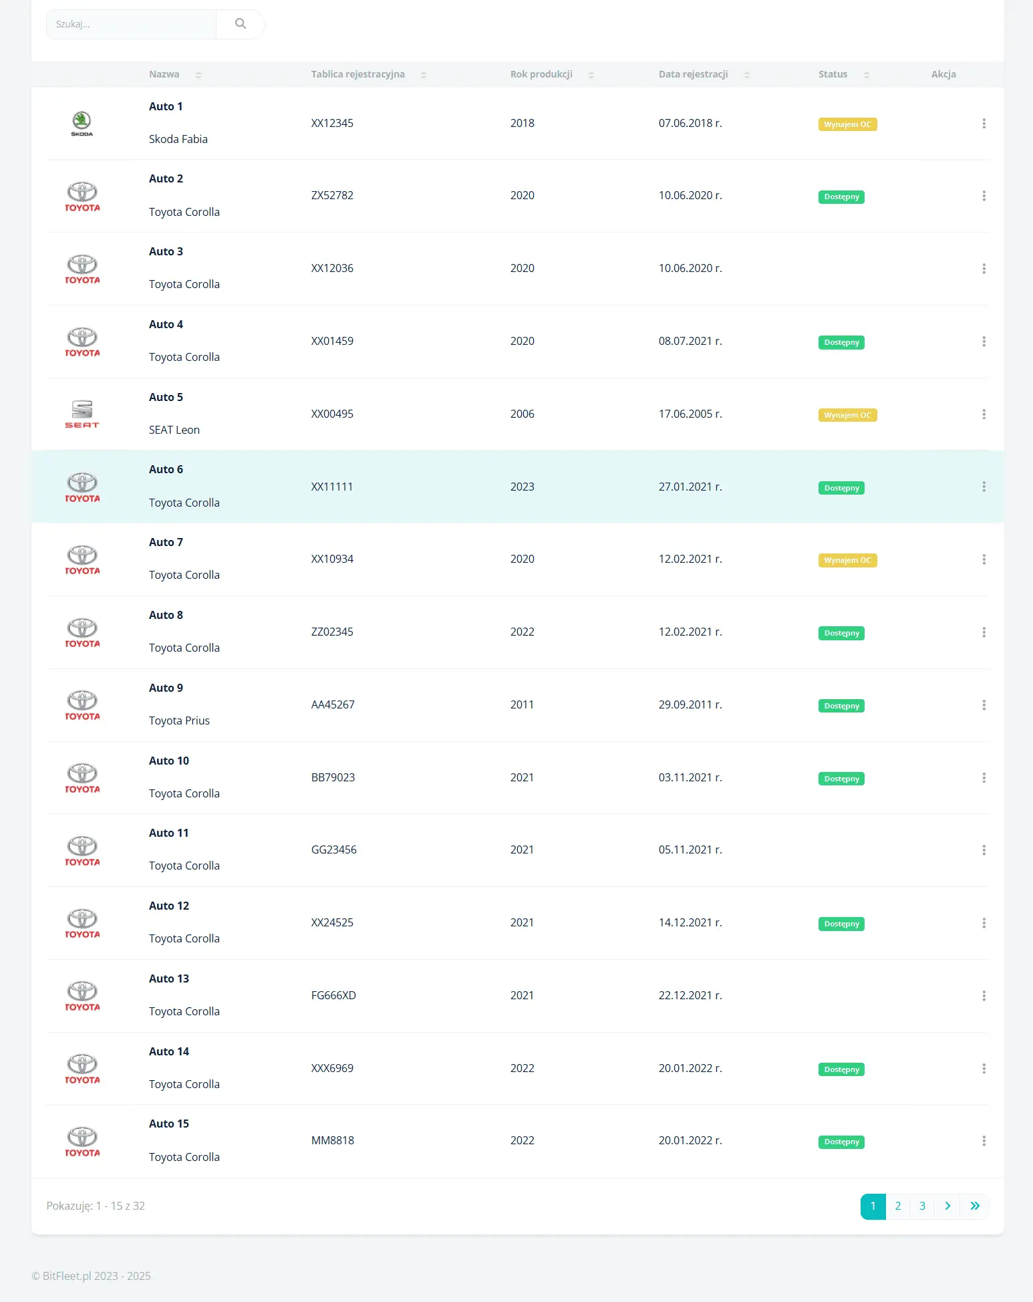Click Dostępny badge for Auto 2
Screen dimensions: 1033x1302
[841, 197]
